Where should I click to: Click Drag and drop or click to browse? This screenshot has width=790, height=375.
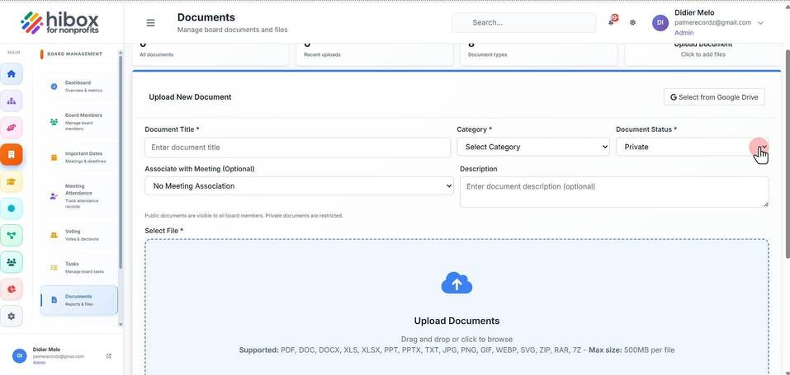coord(456,340)
